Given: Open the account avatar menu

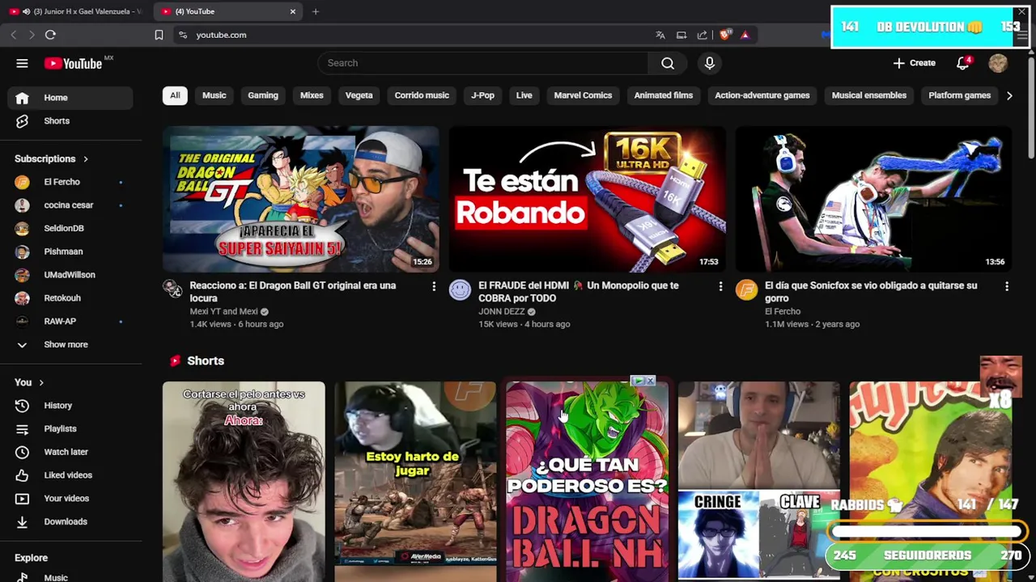Looking at the screenshot, I should [x=998, y=63].
